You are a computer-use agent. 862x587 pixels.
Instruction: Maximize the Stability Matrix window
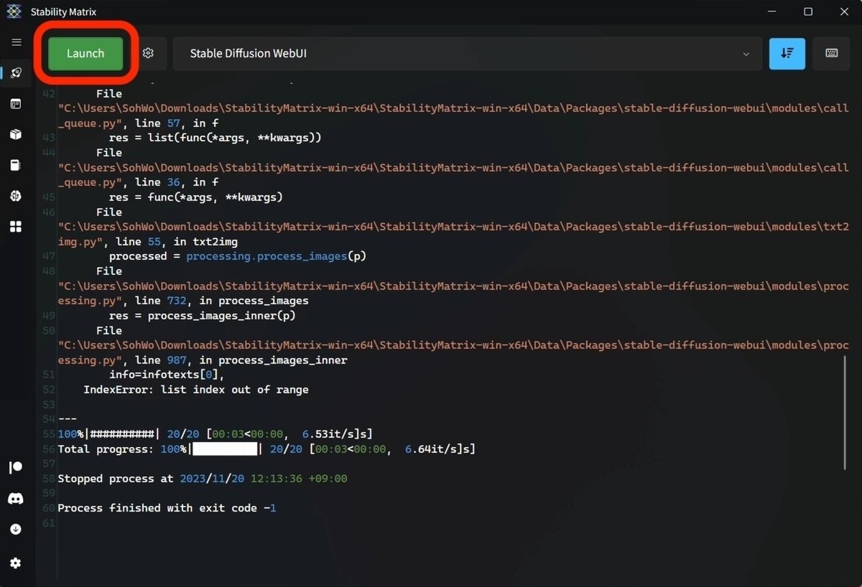(x=808, y=11)
